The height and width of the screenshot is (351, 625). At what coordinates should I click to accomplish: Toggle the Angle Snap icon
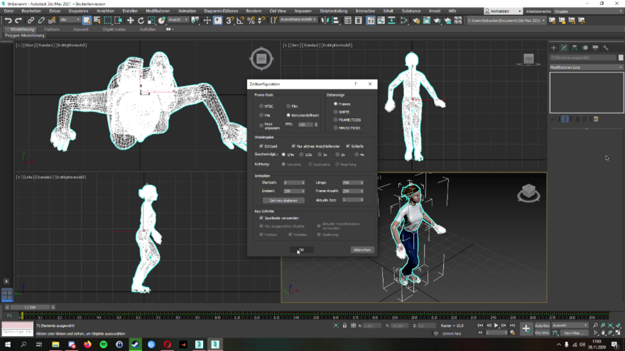(x=241, y=21)
